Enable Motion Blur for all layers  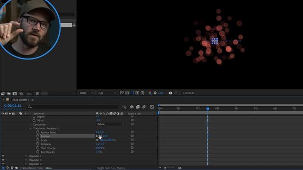(144, 107)
